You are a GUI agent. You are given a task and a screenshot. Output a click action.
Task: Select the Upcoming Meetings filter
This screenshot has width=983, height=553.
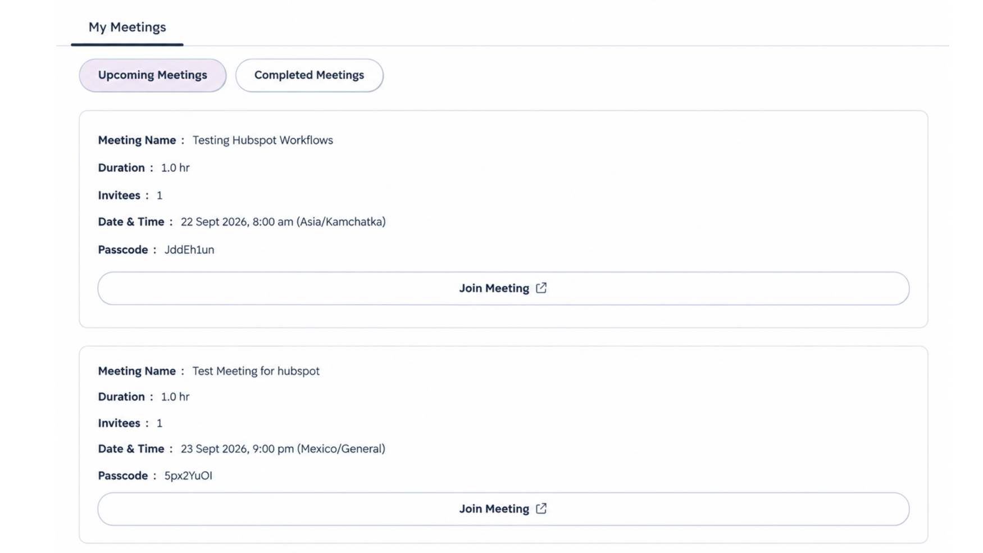point(153,75)
